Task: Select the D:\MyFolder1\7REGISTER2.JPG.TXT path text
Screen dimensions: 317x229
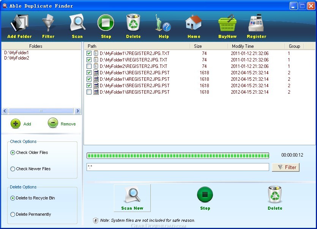Action: point(135,53)
